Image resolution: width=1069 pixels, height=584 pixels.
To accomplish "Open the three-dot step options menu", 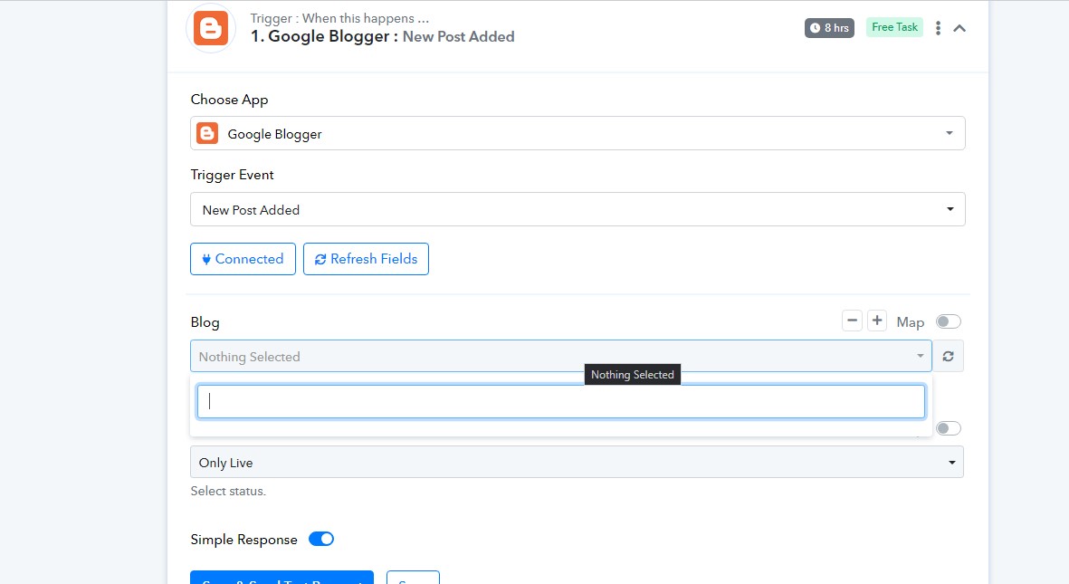I will pyautogui.click(x=938, y=28).
